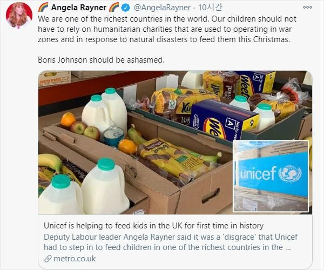The width and height of the screenshot is (324, 270).
Task: Click the 10시간 timestamp
Action: (210, 8)
